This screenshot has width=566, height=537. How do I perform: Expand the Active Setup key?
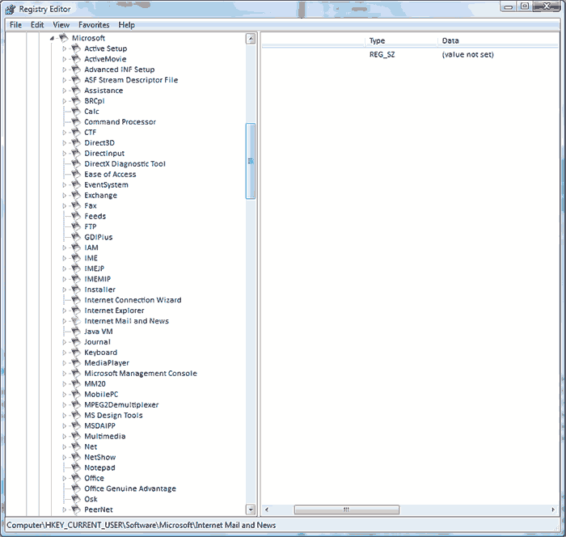coord(64,49)
